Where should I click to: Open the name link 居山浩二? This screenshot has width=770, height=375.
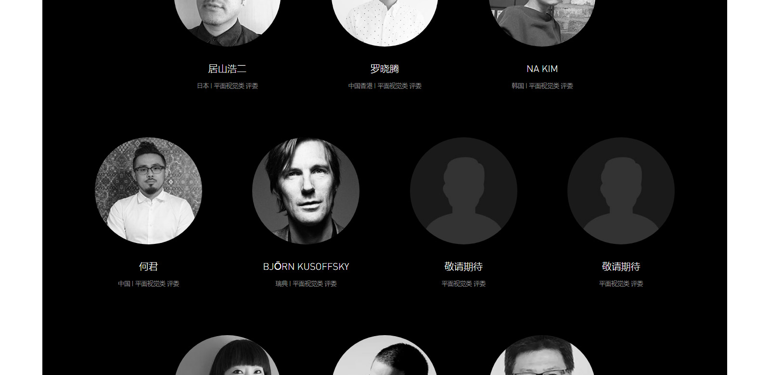point(227,69)
